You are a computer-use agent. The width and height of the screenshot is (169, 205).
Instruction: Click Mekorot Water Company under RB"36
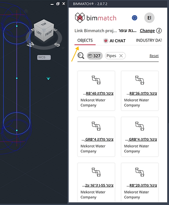click(x=137, y=102)
